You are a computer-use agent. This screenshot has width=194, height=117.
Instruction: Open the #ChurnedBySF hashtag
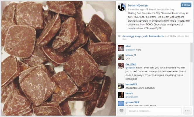tap(153, 28)
